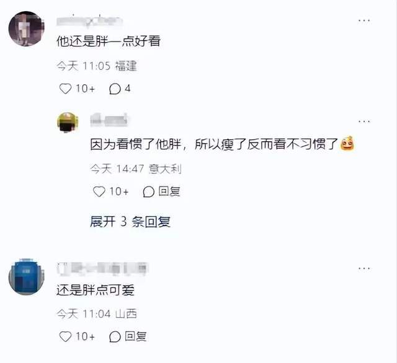The height and width of the screenshot is (363, 397).
Task: Open the yellow avatar of reply author
Action: [68, 122]
